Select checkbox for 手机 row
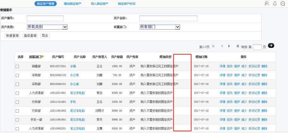This screenshot has width=288, height=133. coord(17,102)
